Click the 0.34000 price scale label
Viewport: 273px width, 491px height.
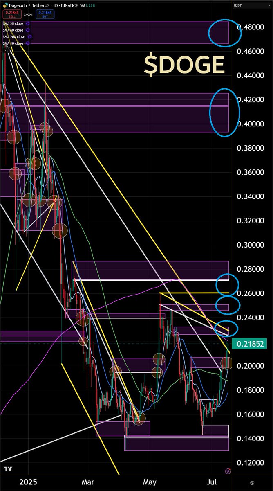251,196
